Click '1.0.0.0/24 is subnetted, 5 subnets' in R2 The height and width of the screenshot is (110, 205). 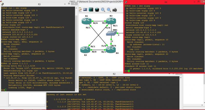[x=74, y=100]
